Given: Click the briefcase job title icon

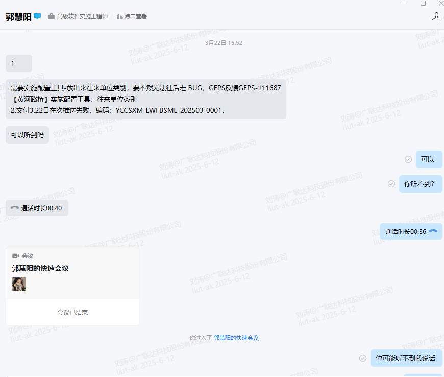Looking at the screenshot, I should point(51,17).
